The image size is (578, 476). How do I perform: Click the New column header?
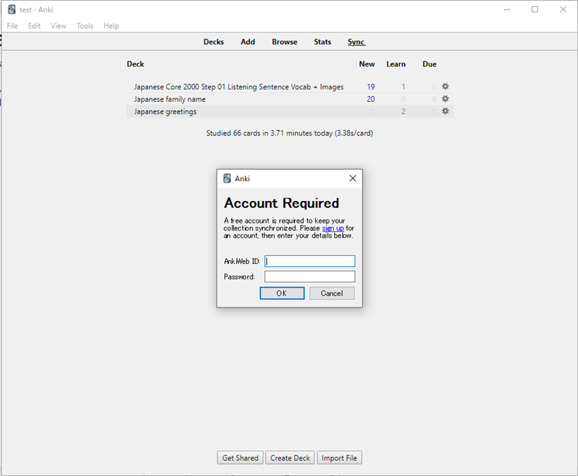point(367,64)
